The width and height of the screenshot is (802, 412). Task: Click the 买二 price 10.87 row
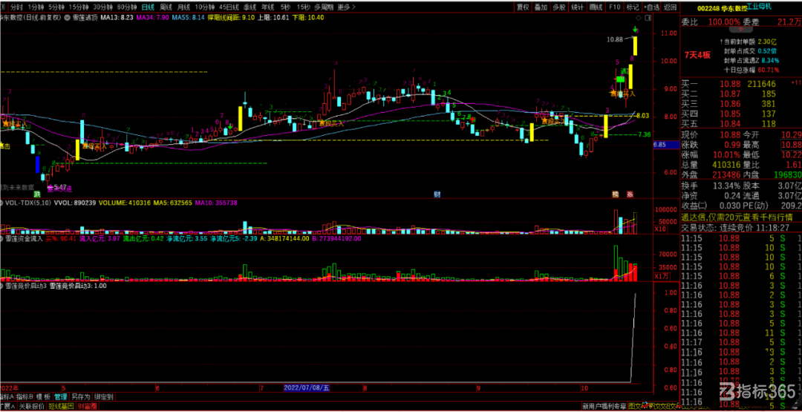click(740, 94)
